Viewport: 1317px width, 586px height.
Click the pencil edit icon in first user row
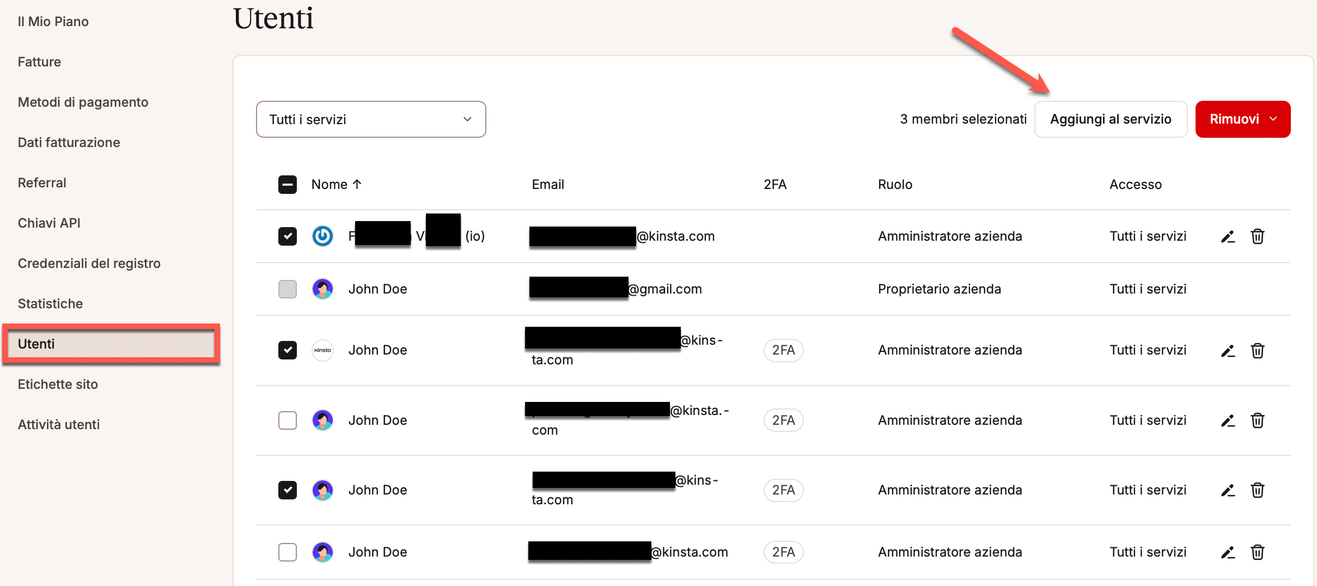(1228, 236)
